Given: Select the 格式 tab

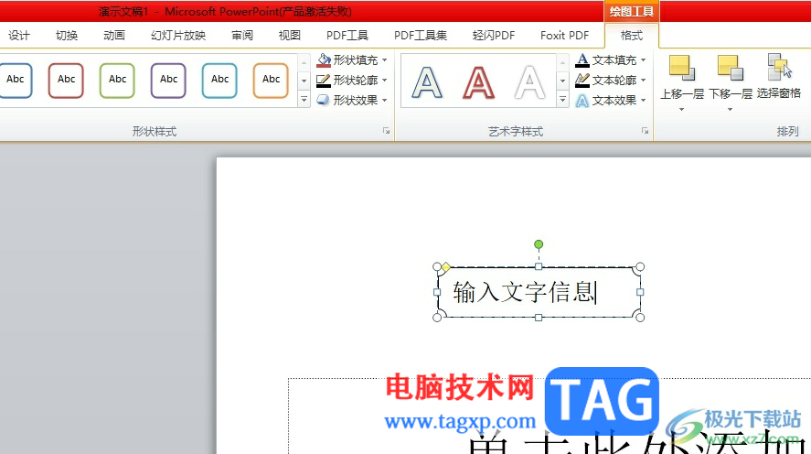Looking at the screenshot, I should [x=632, y=35].
